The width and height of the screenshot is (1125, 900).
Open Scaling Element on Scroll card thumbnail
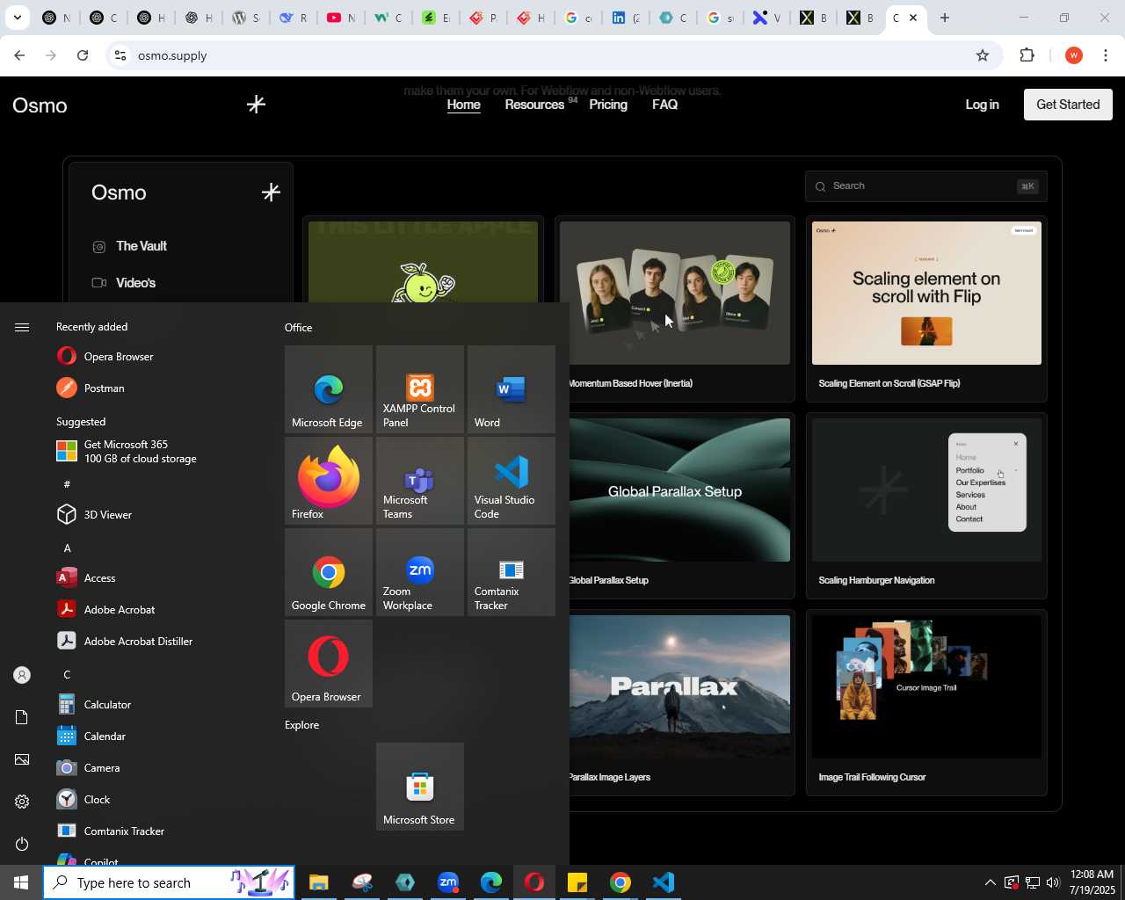pyautogui.click(x=926, y=293)
